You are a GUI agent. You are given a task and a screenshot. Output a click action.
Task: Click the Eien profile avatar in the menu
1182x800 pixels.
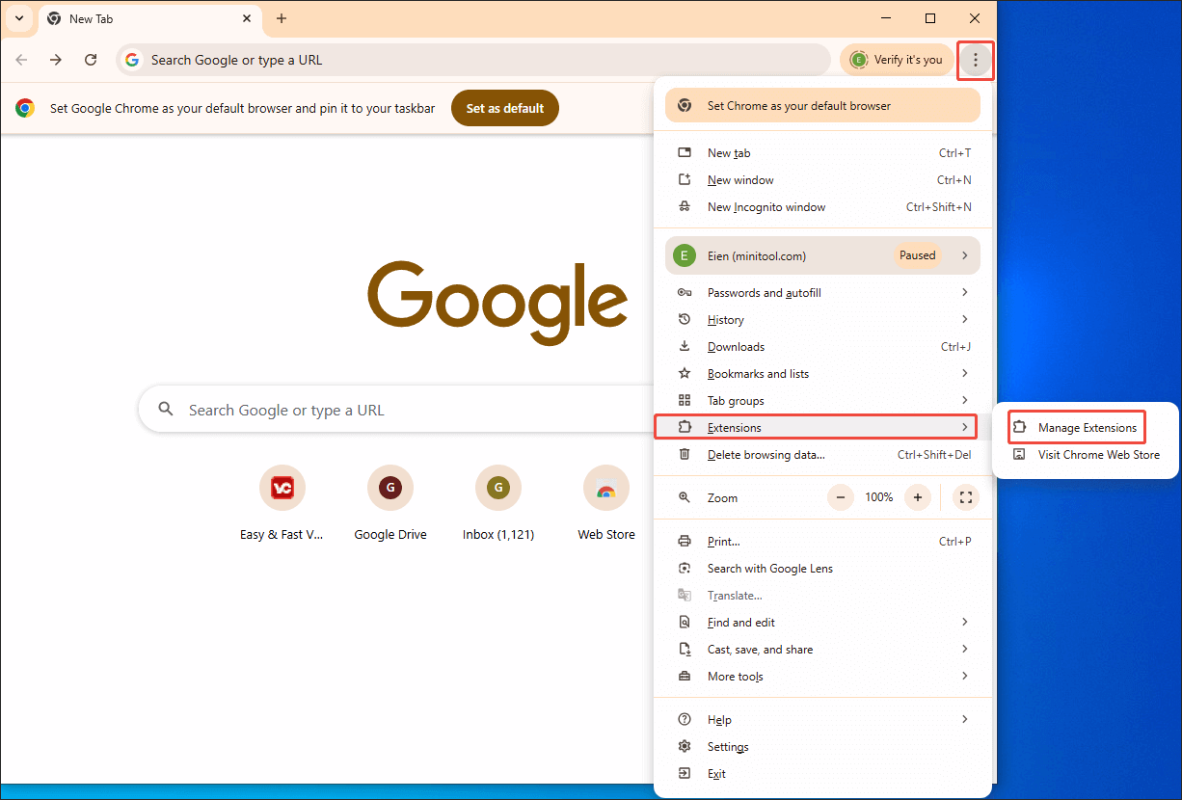(x=685, y=254)
